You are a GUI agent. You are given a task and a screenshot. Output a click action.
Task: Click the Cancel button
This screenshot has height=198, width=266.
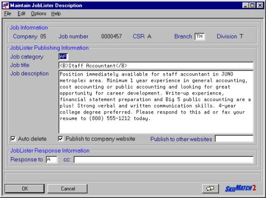(68, 188)
